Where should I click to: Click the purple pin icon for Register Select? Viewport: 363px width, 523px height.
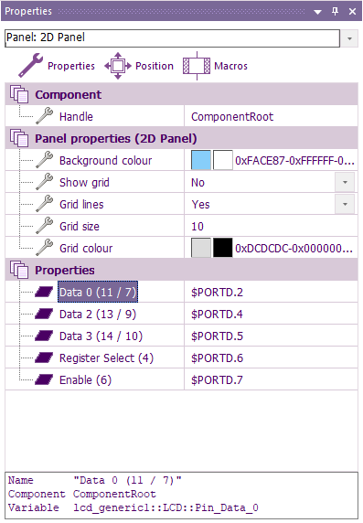(44, 358)
